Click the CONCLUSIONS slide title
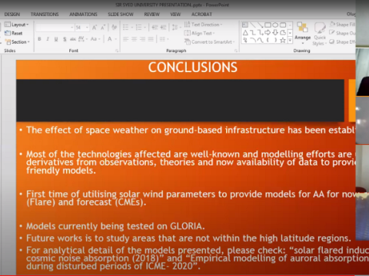The width and height of the screenshot is (369, 276). tap(193, 67)
